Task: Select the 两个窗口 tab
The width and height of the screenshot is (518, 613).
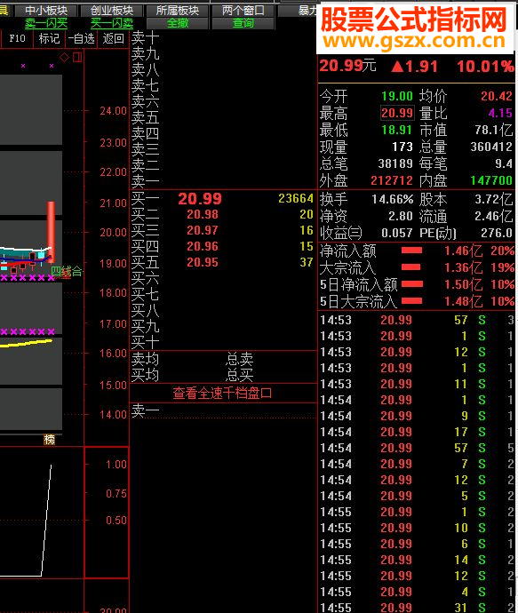Action: [243, 11]
